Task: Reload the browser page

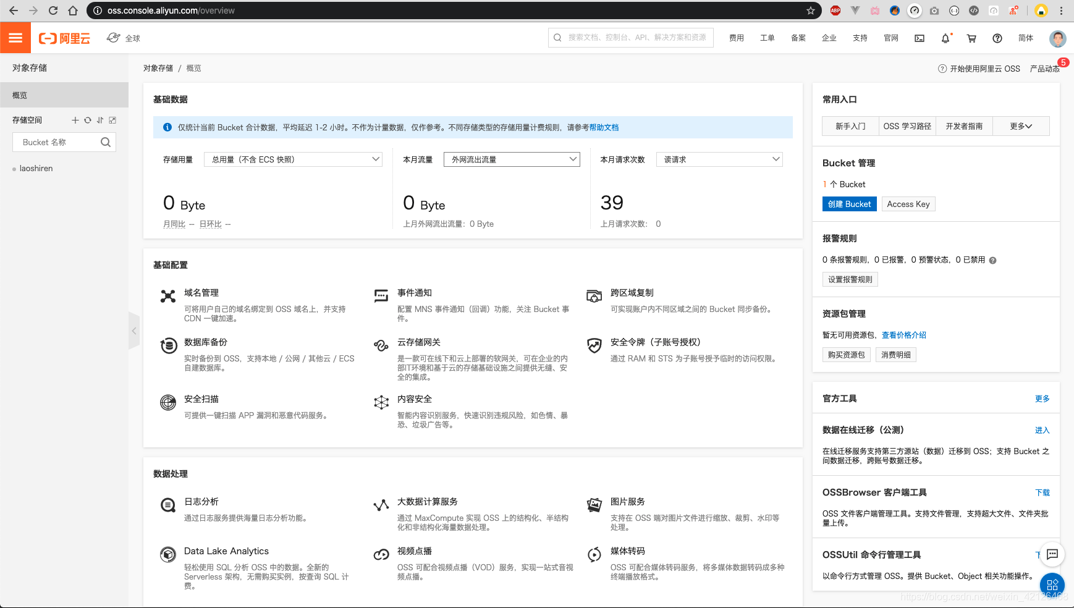Action: coord(53,11)
